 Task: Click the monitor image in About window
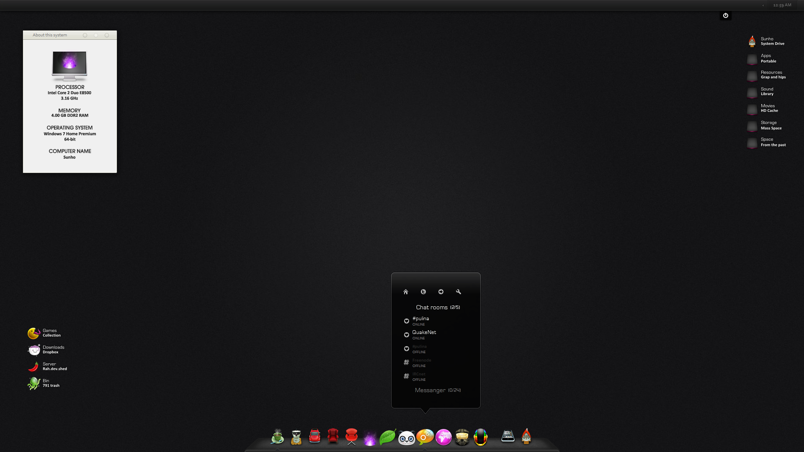[70, 66]
